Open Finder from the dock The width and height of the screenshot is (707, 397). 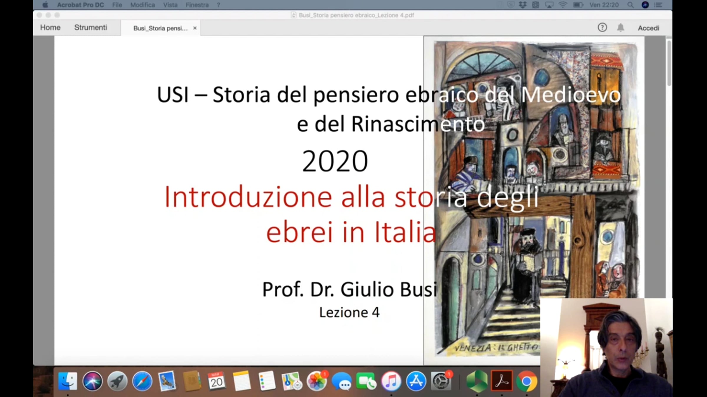click(x=68, y=381)
